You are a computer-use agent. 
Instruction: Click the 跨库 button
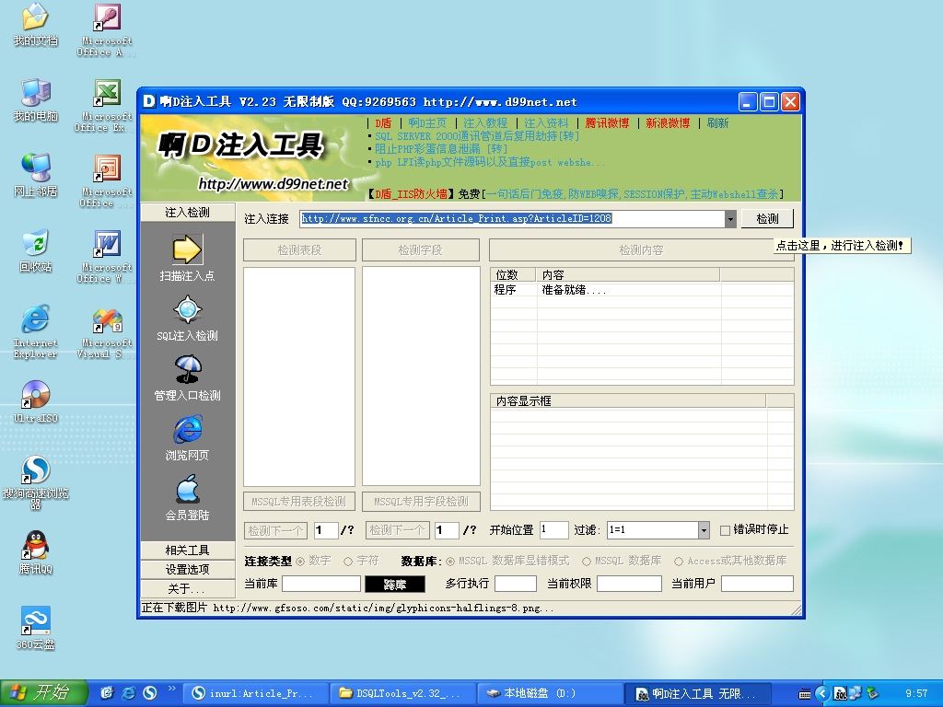click(x=395, y=584)
